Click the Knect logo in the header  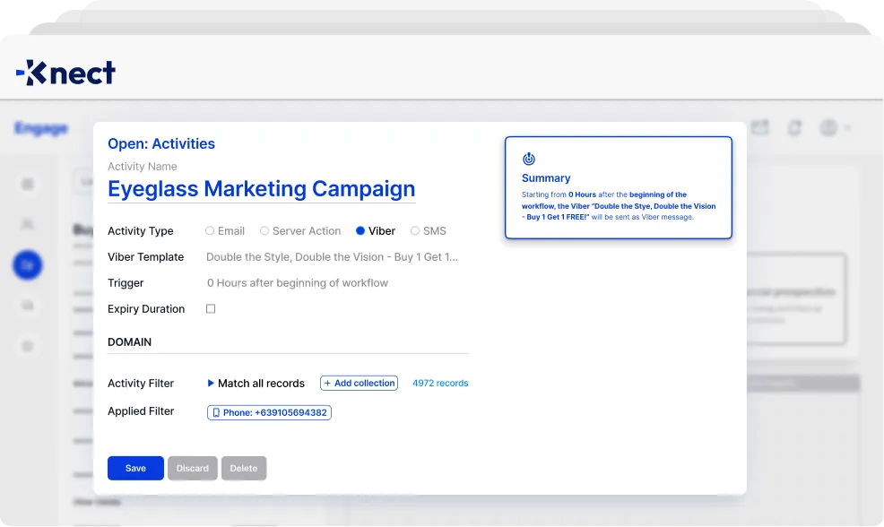tap(65, 73)
